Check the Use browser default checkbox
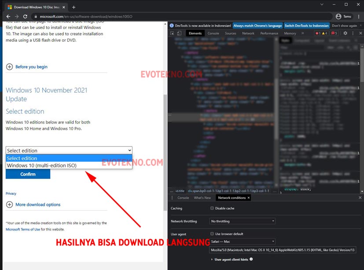This screenshot has height=270, width=364. click(x=212, y=234)
